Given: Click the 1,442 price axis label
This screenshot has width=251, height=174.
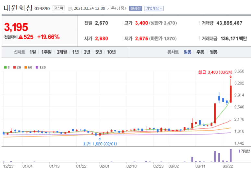Looking at the screenshot, I should (239, 143).
